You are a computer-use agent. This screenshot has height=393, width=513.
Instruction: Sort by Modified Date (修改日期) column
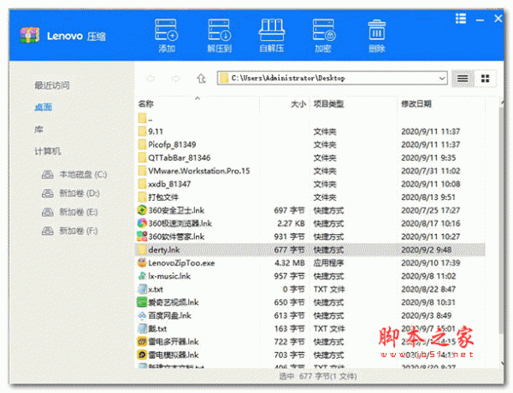416,104
